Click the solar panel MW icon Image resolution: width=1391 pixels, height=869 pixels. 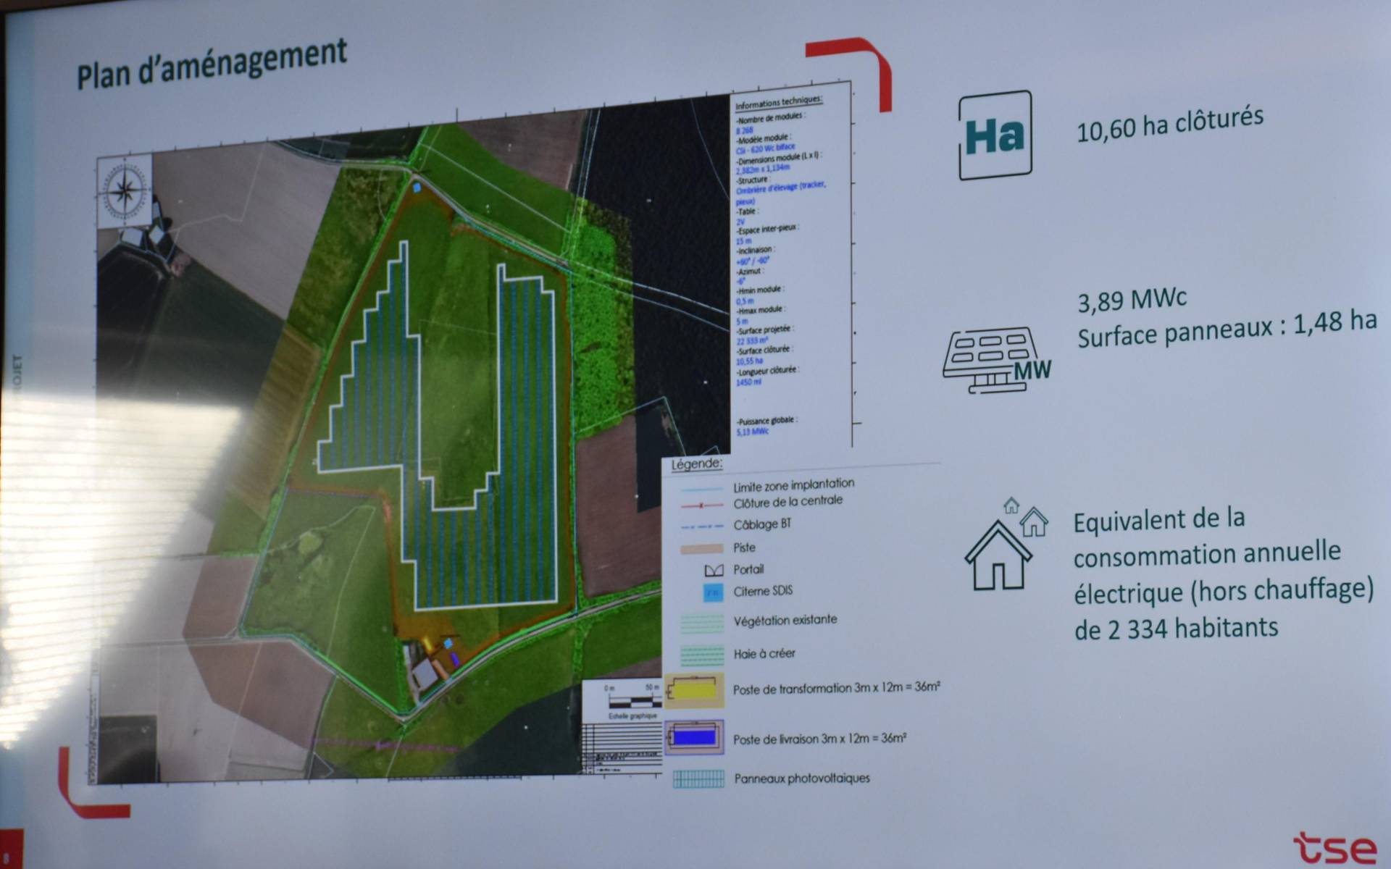coord(995,360)
